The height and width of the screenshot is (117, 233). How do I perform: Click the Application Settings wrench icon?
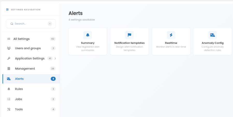tap(9, 58)
